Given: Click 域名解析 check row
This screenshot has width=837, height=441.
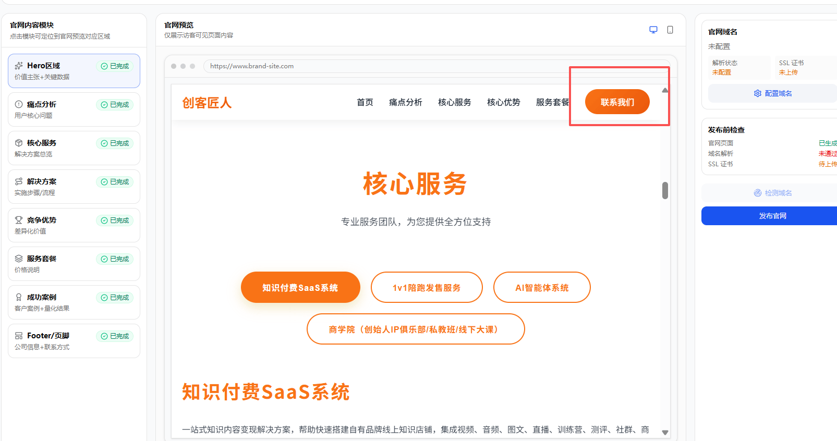Looking at the screenshot, I should (x=772, y=153).
